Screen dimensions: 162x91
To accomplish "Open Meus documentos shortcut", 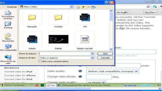I will pos(8,37).
